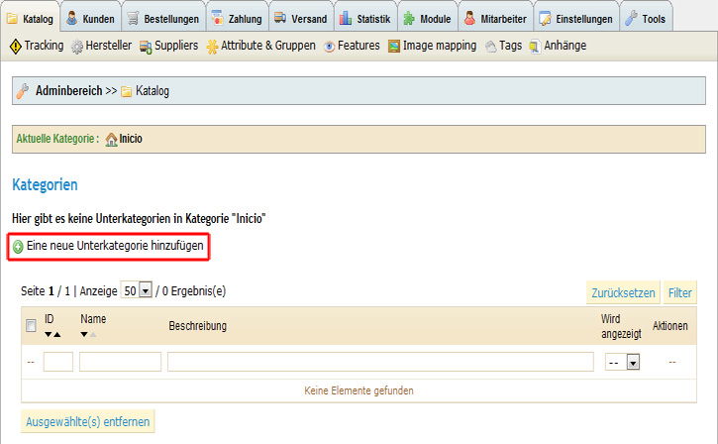Click the Adminbereich wrench icon in breadcrumb
Viewport: 718px width, 444px height.
point(23,91)
